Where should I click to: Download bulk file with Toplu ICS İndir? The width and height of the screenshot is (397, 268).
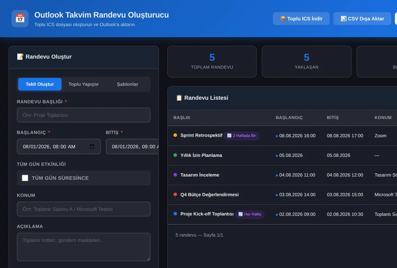tap(301, 19)
